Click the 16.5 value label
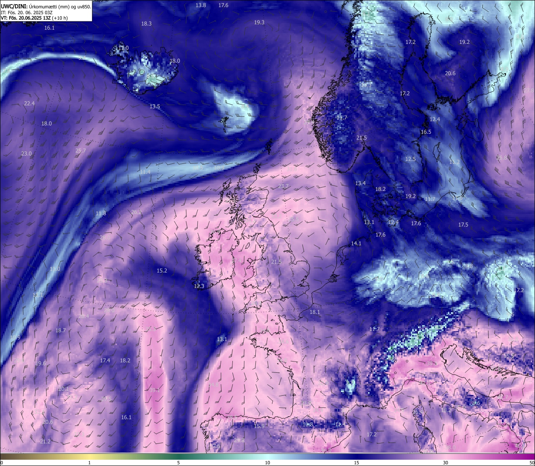The width and height of the screenshot is (535, 466). tap(426, 132)
